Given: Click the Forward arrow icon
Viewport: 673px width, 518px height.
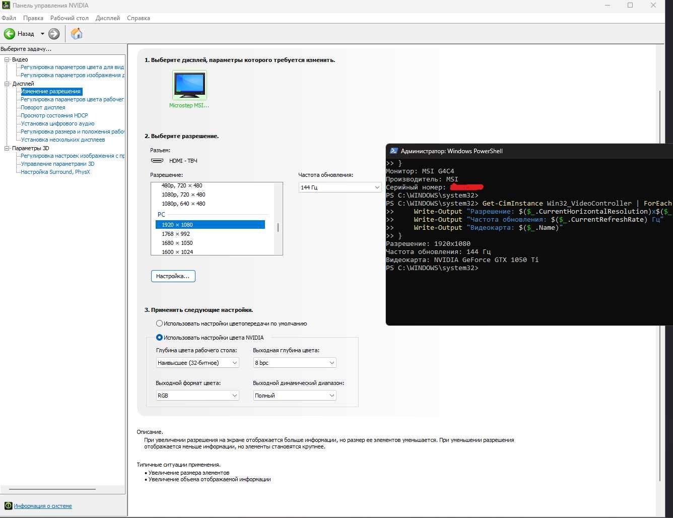Looking at the screenshot, I should coord(54,34).
